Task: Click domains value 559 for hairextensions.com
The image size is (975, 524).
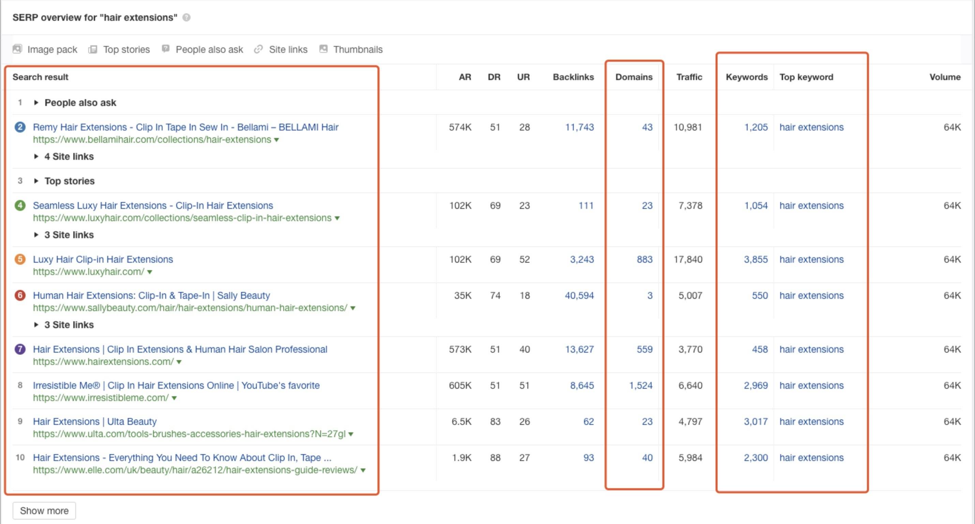Action: pyautogui.click(x=644, y=349)
